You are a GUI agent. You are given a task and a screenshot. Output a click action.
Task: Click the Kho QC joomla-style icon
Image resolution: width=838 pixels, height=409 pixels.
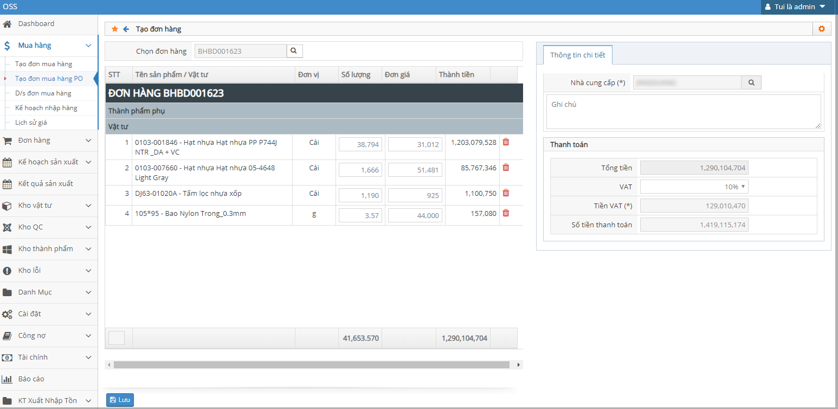(7, 227)
